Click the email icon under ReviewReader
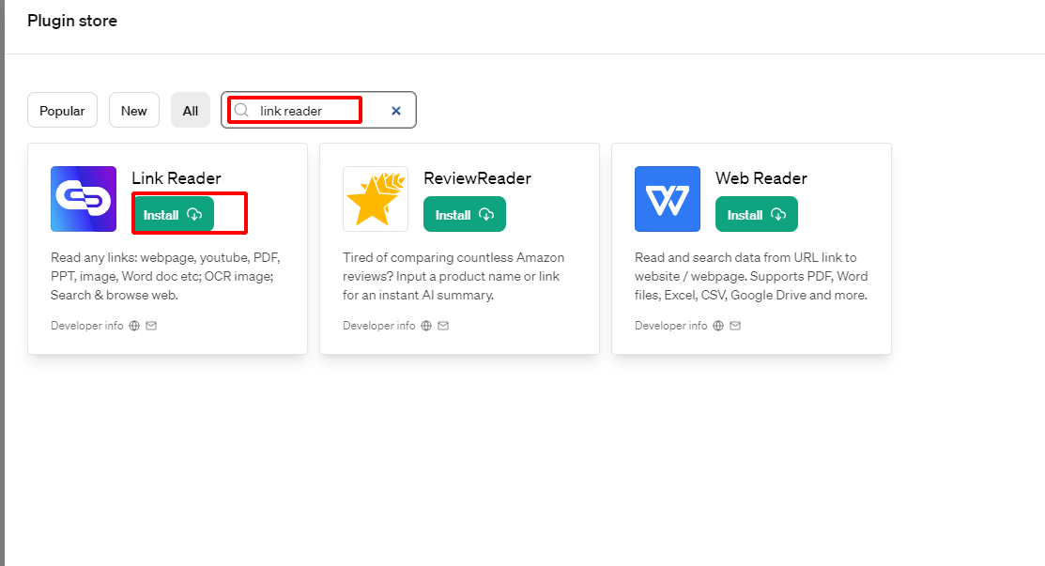Image resolution: width=1045 pixels, height=566 pixels. click(x=444, y=325)
